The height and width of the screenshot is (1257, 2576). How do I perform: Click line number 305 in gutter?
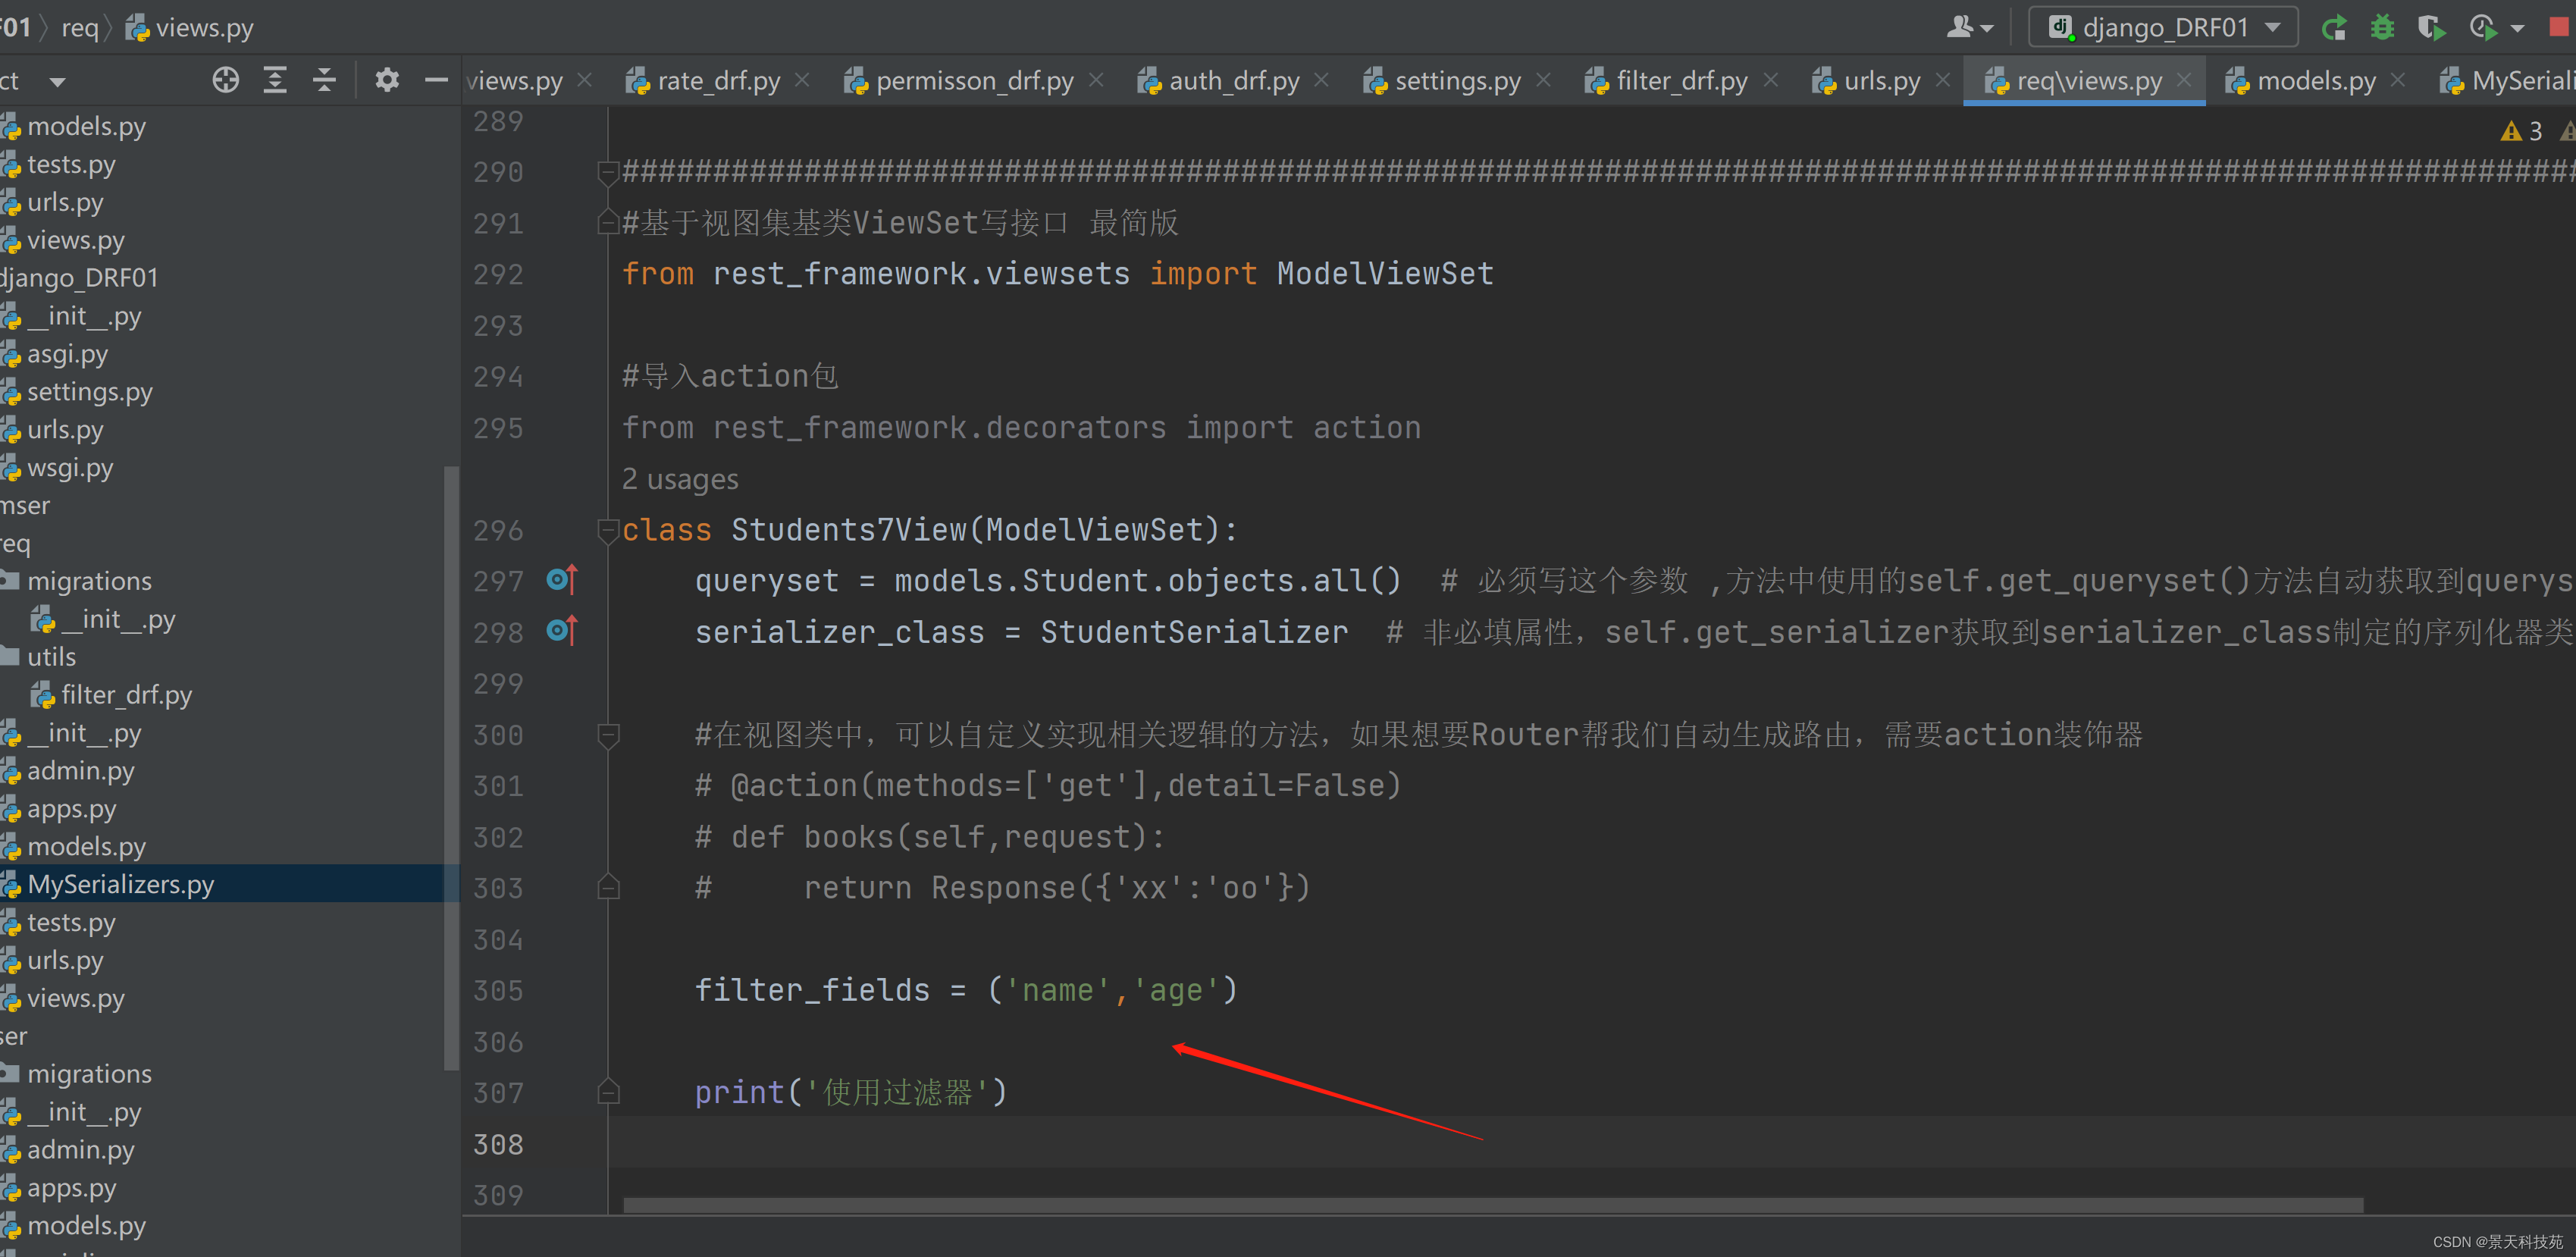(x=498, y=990)
